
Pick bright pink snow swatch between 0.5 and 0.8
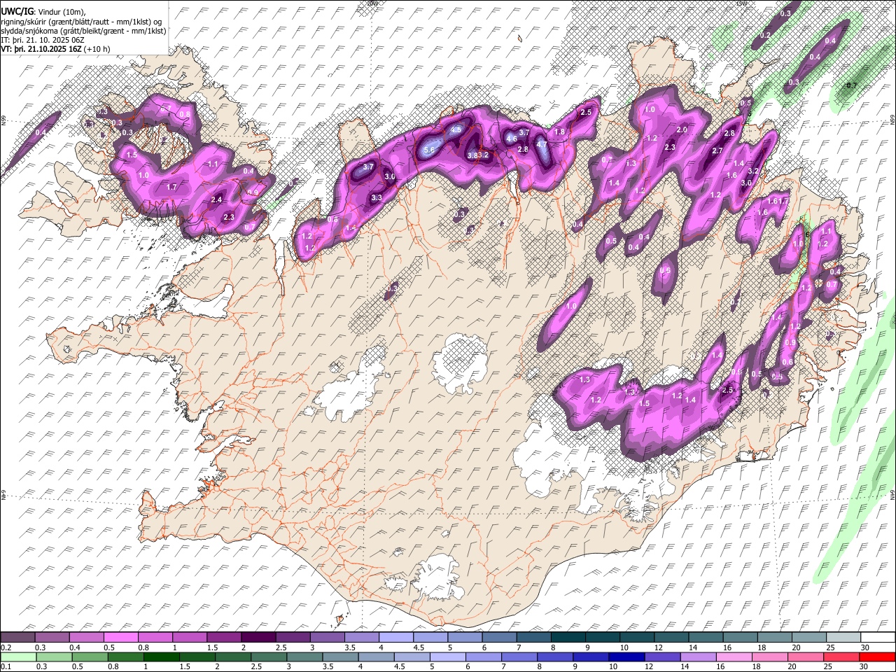(x=121, y=638)
